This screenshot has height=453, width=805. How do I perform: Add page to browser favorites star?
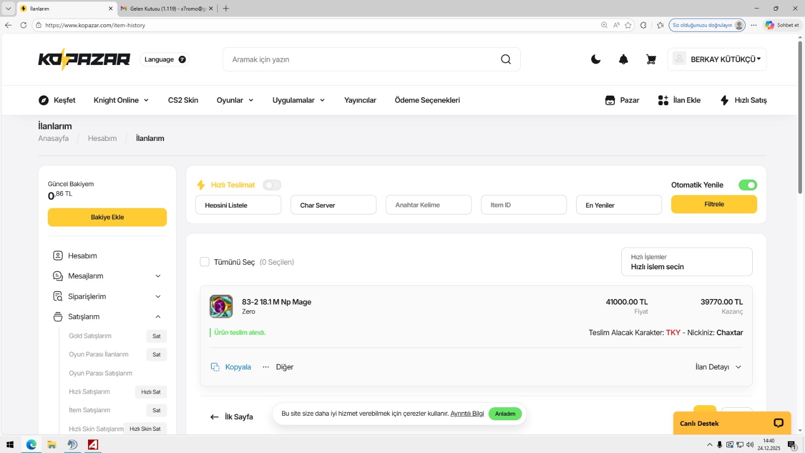point(628,25)
